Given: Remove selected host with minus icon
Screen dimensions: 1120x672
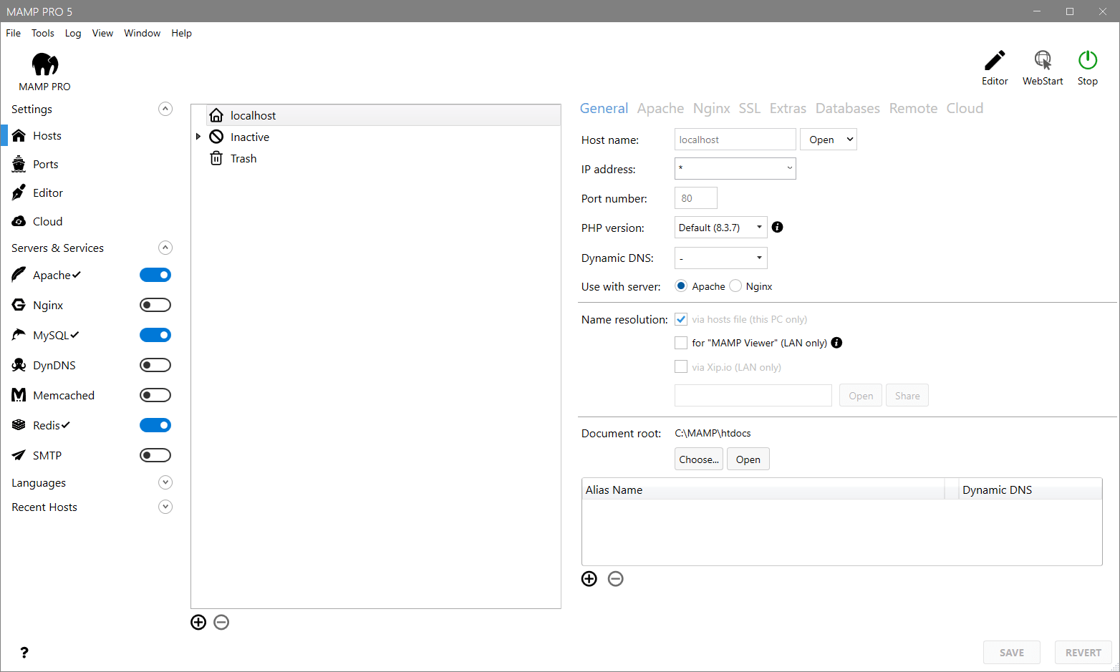Looking at the screenshot, I should click(221, 623).
